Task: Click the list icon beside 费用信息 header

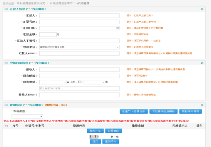Action: point(6,105)
